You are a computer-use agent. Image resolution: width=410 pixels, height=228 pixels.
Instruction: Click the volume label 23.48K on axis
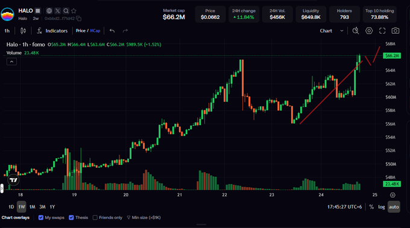tap(392, 184)
